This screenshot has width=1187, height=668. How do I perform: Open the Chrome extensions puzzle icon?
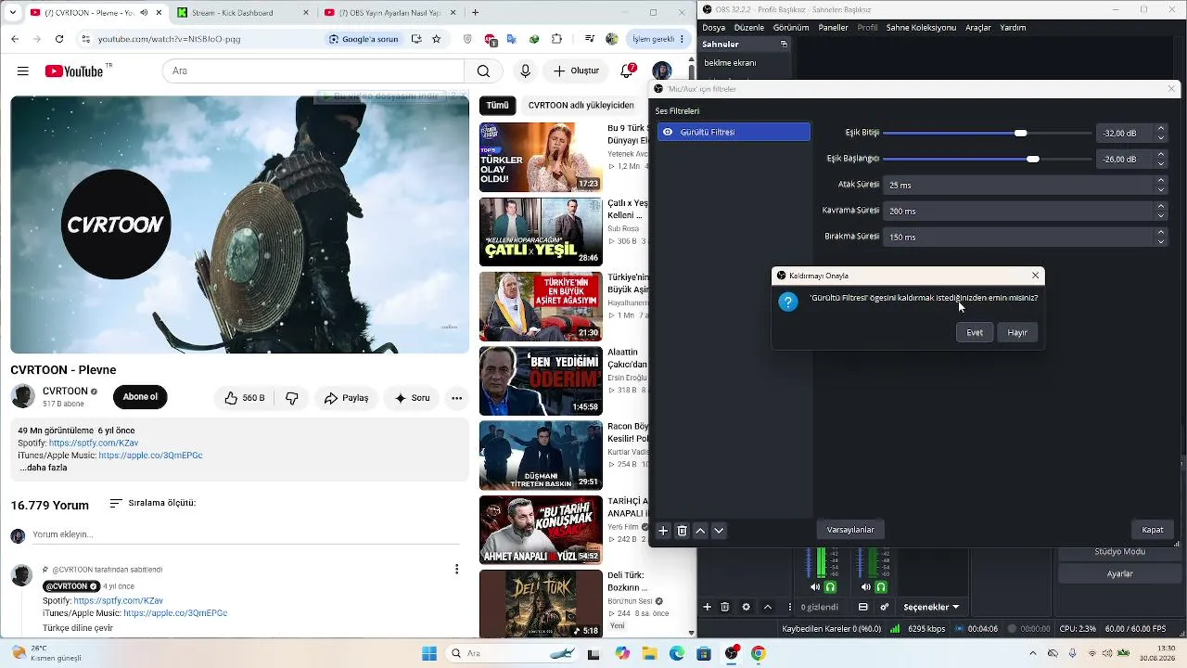[x=556, y=39]
